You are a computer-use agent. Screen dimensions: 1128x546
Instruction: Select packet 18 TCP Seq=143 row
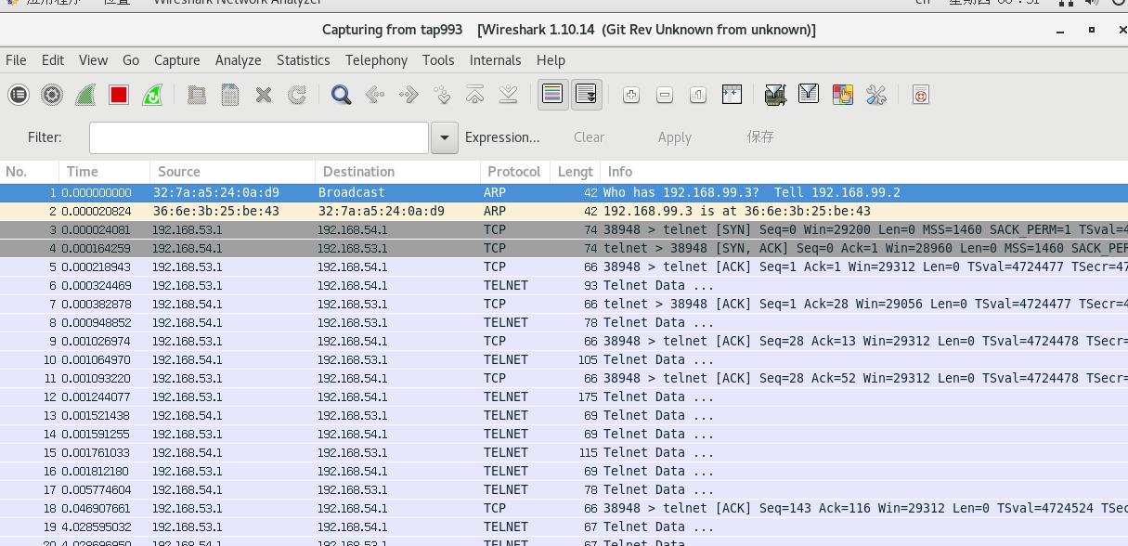pos(564,508)
